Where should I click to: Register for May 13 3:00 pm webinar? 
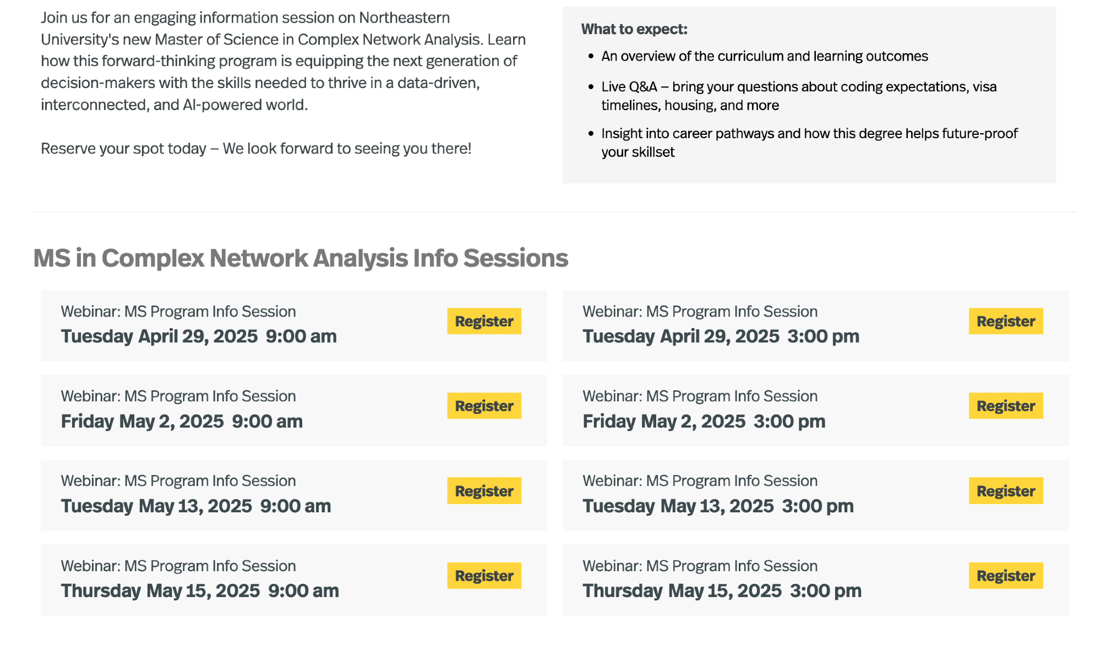[x=1005, y=490]
